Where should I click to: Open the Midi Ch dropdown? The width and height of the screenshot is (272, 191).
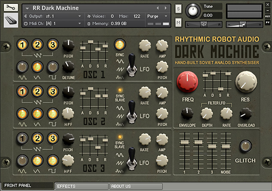[x=53, y=24]
